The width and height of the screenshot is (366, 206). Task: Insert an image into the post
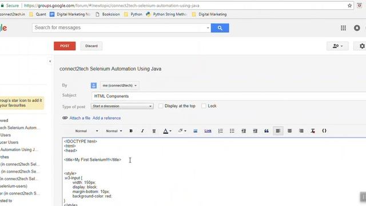(196, 131)
